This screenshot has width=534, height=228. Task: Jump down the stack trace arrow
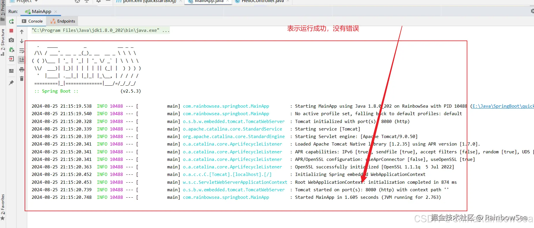(x=22, y=41)
